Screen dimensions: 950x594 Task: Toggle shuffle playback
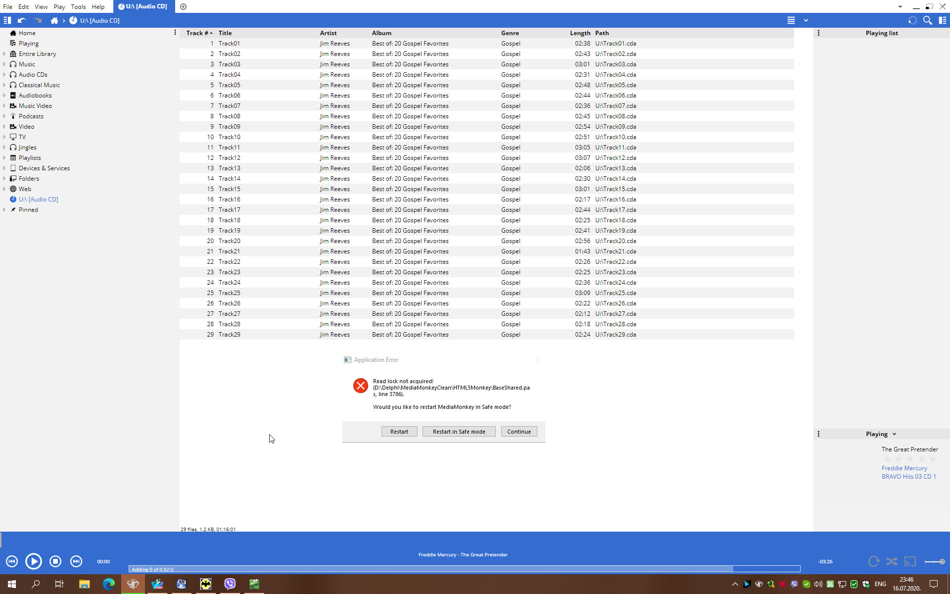(x=892, y=561)
